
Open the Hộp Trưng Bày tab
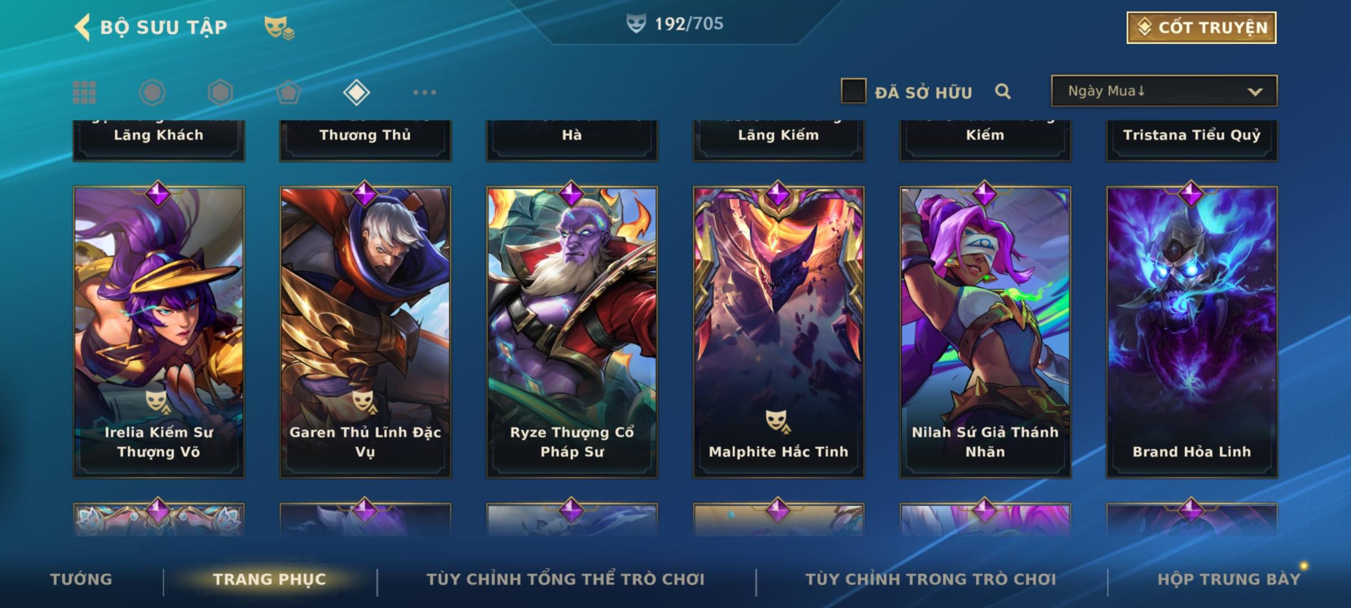tap(1229, 579)
